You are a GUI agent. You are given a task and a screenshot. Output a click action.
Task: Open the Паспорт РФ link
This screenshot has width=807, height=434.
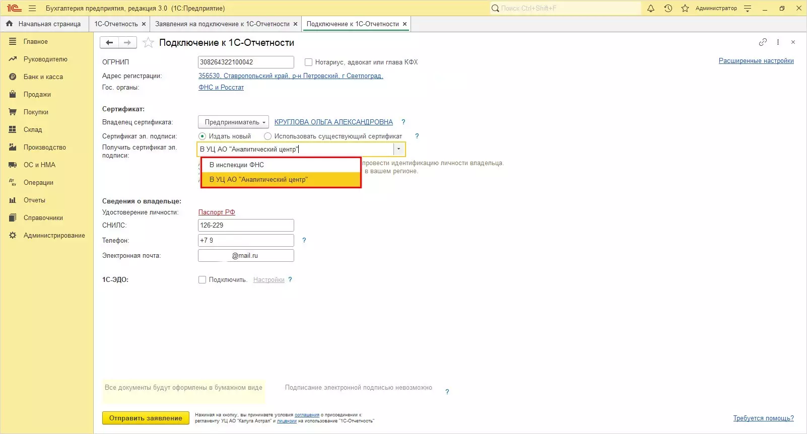[x=217, y=212]
